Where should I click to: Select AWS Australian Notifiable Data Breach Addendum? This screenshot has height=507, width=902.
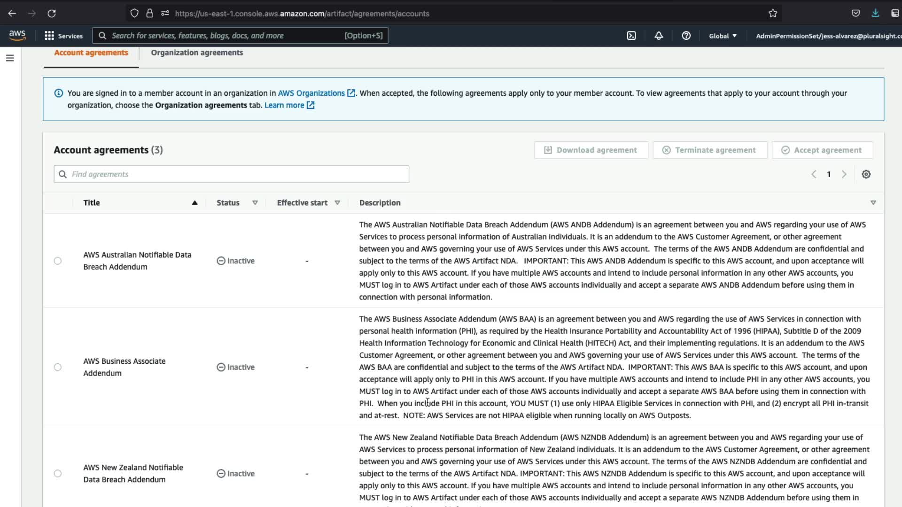point(58,261)
